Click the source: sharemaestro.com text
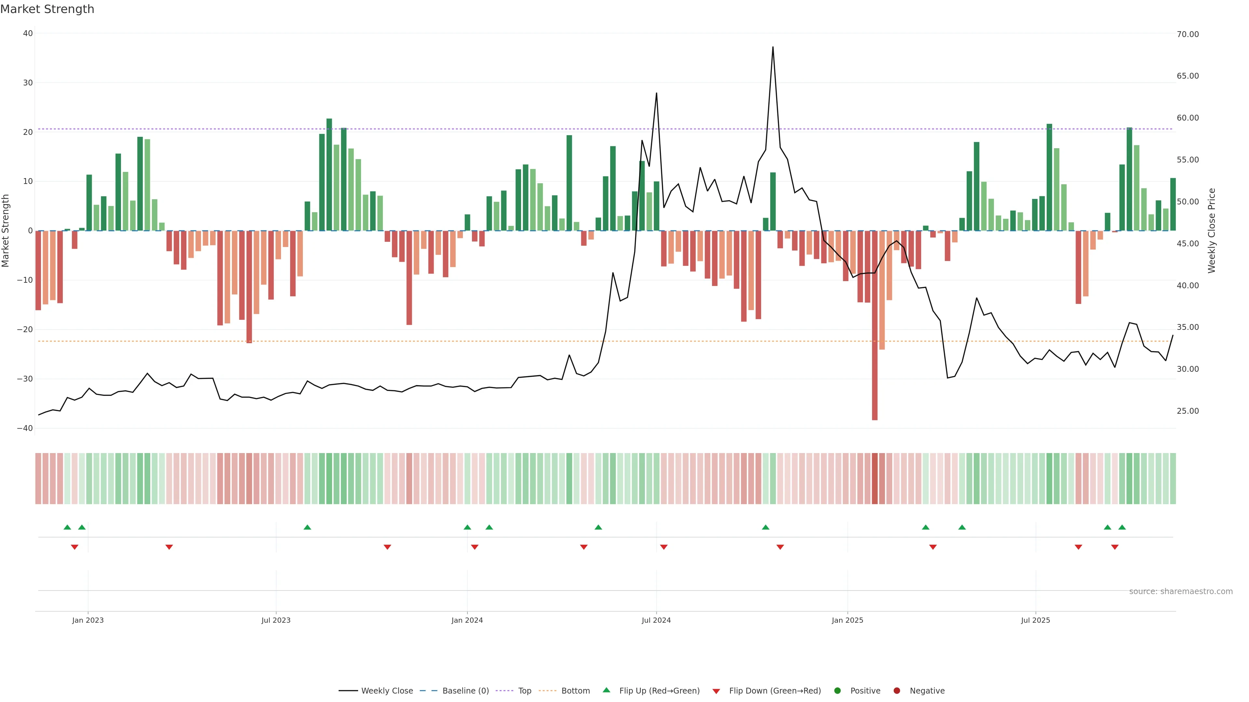Image resolution: width=1249 pixels, height=702 pixels. point(1181,591)
